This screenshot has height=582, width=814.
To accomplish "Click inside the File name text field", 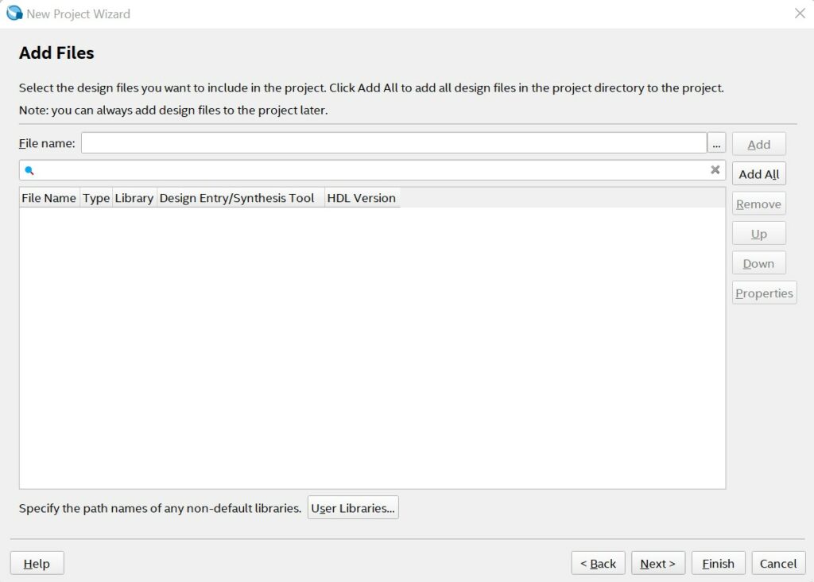I will tap(393, 143).
